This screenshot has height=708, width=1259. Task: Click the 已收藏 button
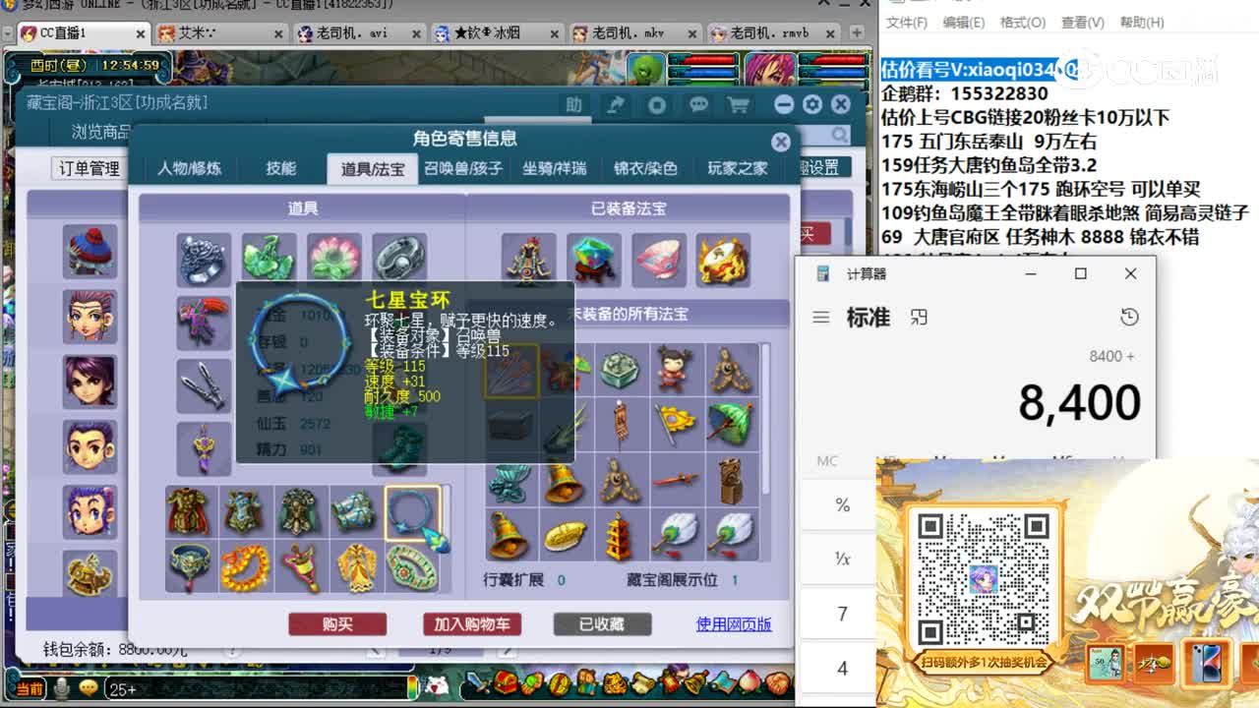[x=602, y=624]
